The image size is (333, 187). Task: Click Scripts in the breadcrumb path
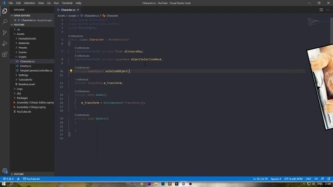tap(72, 16)
